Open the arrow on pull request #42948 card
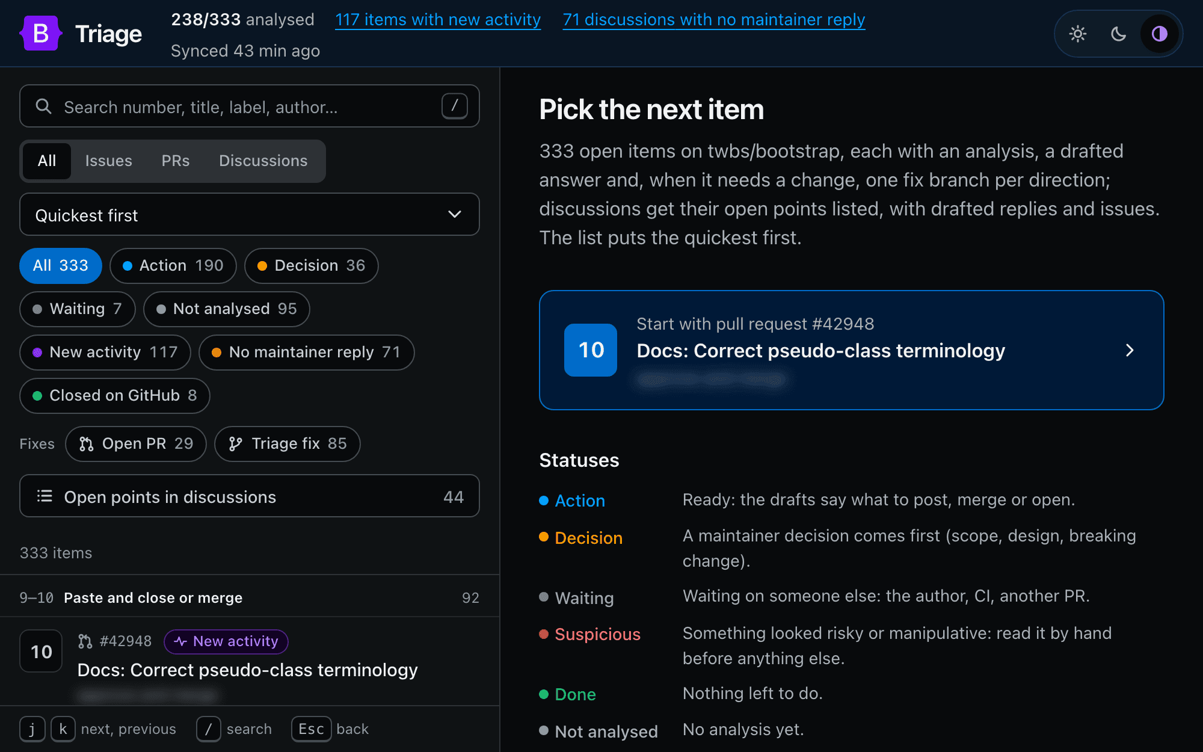The width and height of the screenshot is (1203, 752). (1130, 350)
